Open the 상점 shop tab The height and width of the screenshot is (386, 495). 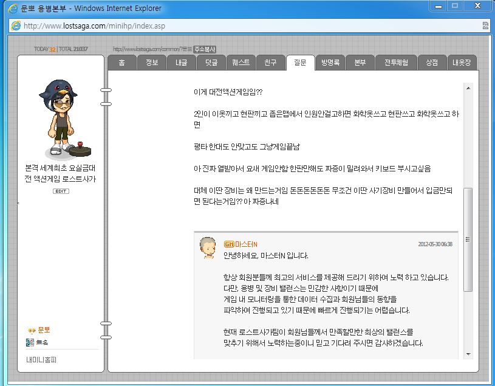[432, 62]
